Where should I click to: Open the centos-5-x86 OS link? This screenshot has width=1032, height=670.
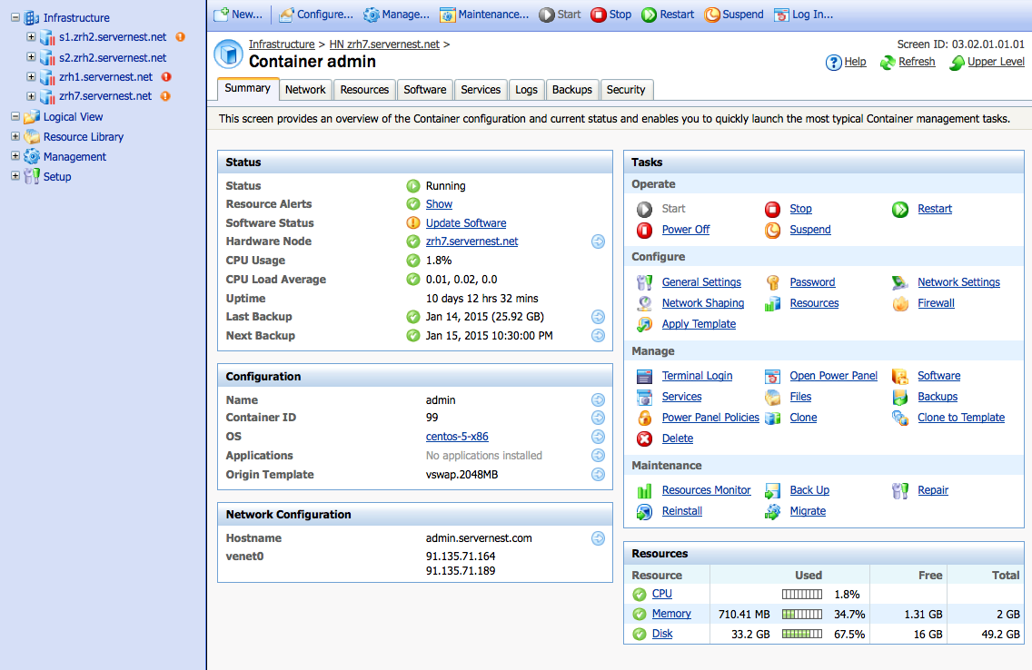(457, 437)
